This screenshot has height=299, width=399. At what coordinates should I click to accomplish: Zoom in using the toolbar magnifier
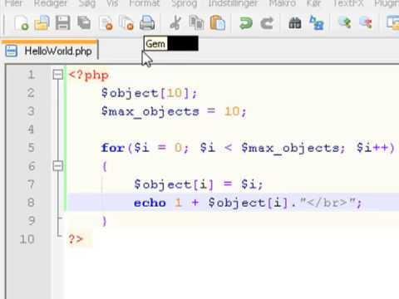[x=345, y=22]
